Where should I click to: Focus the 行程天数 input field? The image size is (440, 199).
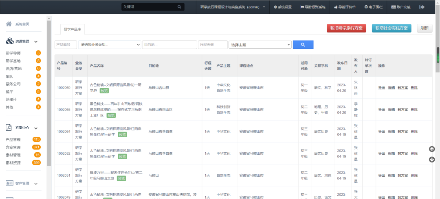(213, 45)
